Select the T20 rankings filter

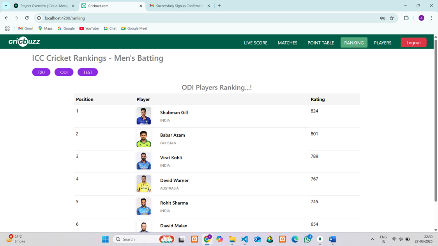tap(41, 72)
